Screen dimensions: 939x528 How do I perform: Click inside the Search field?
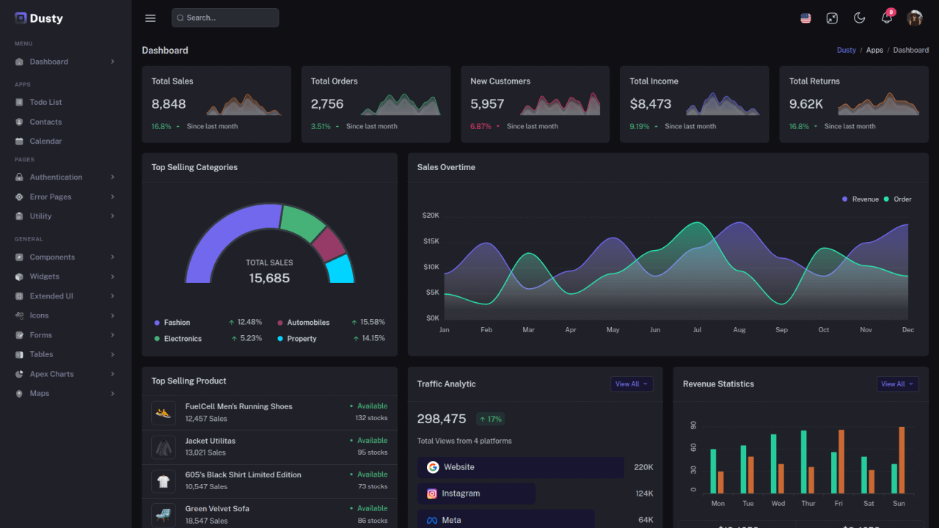click(x=225, y=18)
